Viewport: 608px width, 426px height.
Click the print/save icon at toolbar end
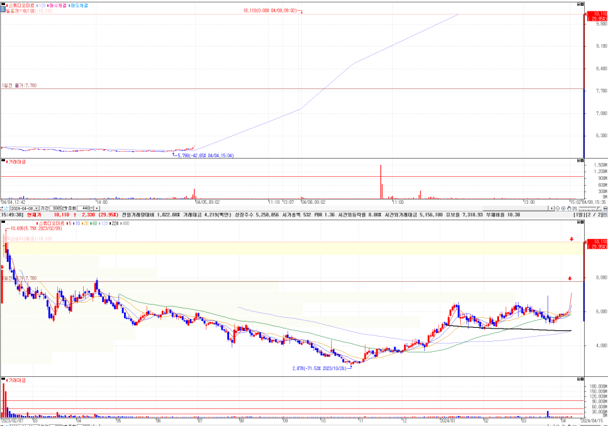click(605, 208)
